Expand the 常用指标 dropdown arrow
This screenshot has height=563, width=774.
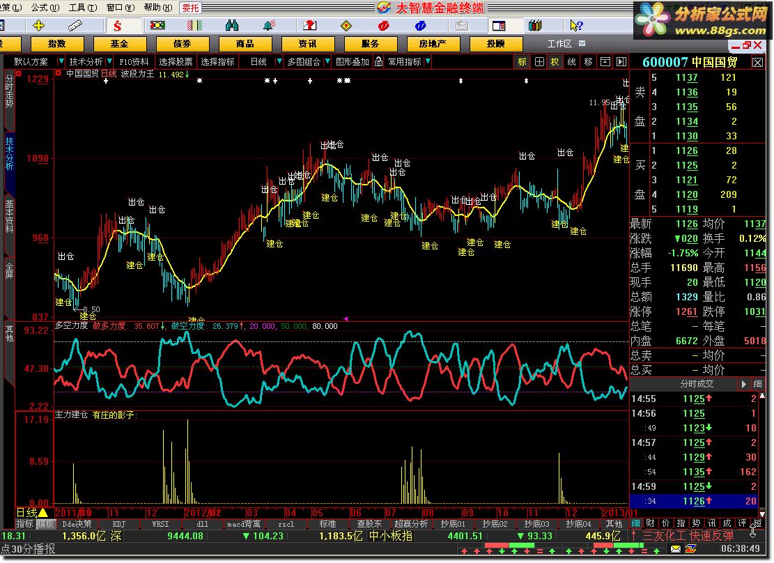click(428, 62)
